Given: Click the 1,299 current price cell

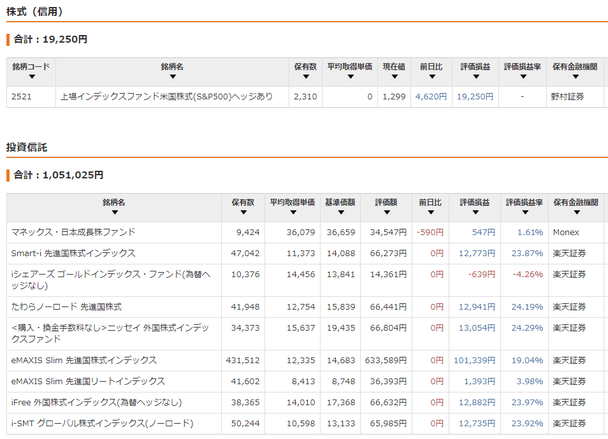Looking at the screenshot, I should click(394, 97).
